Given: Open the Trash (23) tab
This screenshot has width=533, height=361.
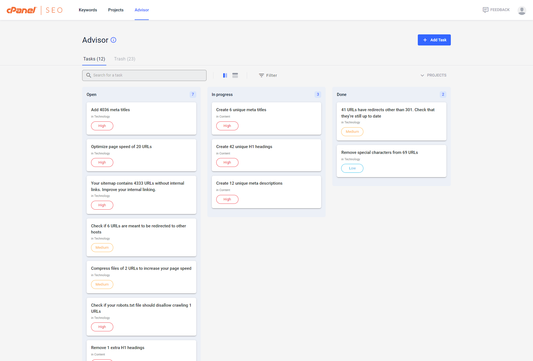Looking at the screenshot, I should [x=124, y=59].
